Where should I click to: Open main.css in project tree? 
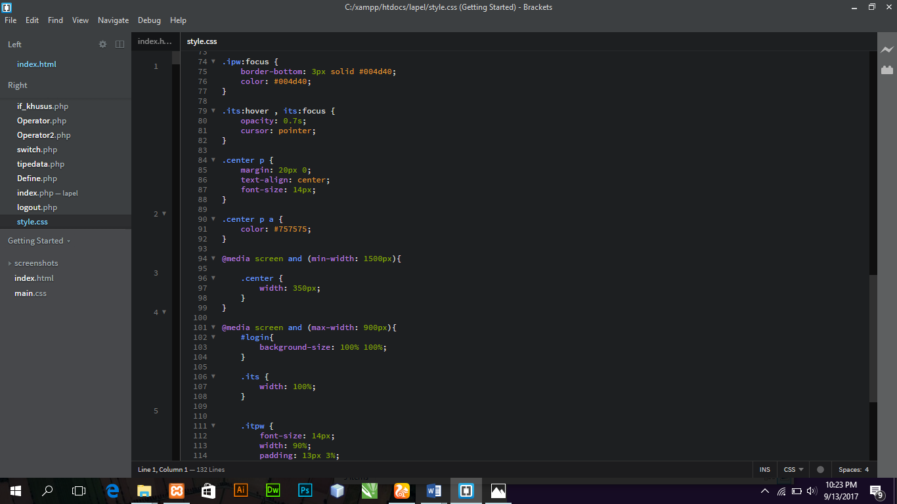click(x=30, y=293)
